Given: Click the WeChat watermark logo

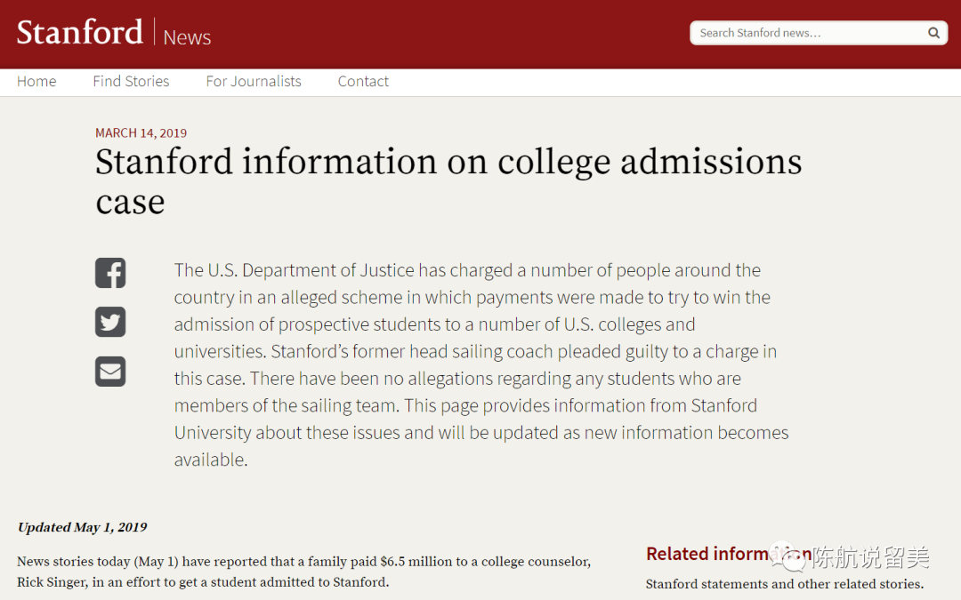Looking at the screenshot, I should point(789,557).
